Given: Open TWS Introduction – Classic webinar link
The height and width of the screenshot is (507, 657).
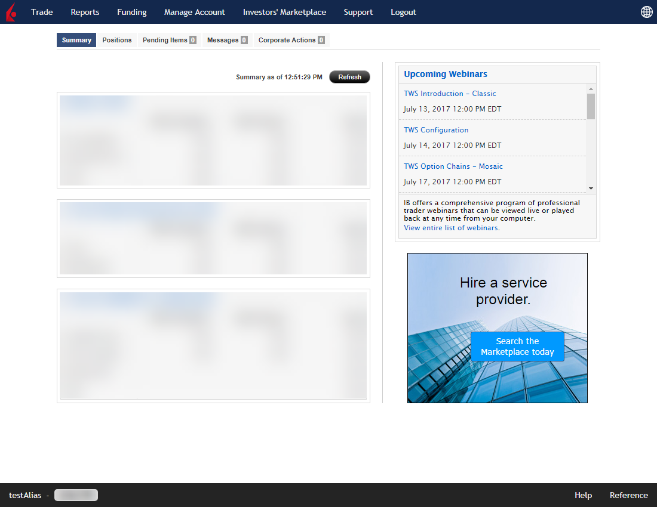Looking at the screenshot, I should coord(450,94).
